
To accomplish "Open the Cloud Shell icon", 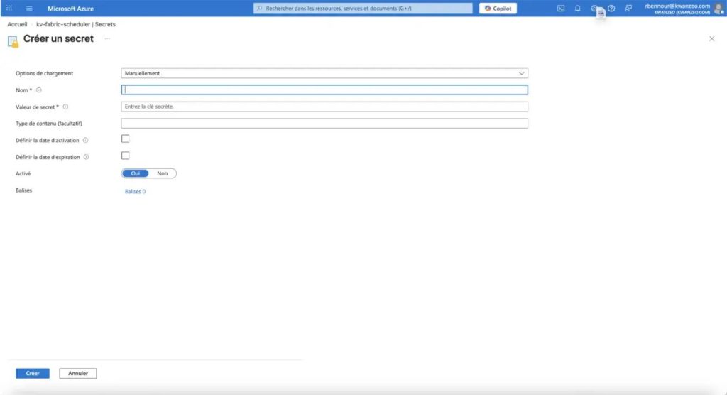I will point(561,9).
